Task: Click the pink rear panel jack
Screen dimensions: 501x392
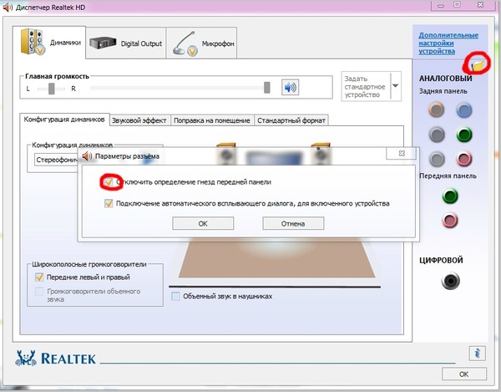Action: [x=464, y=159]
